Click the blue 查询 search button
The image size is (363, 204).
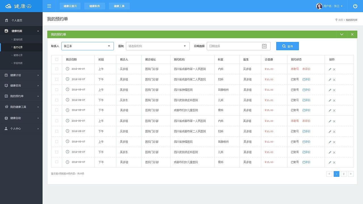(288, 46)
